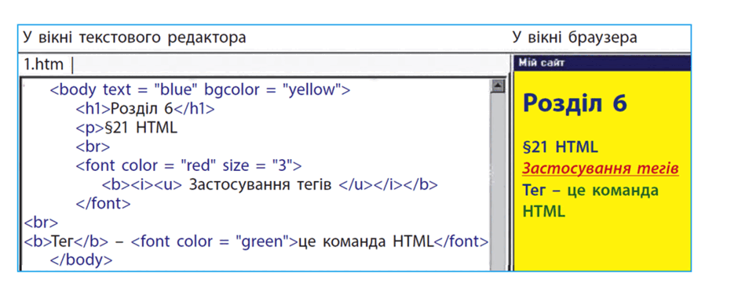Click the 'Мій сайт' browser title bar
Image resolution: width=738 pixels, height=294 pixels.
[x=602, y=64]
